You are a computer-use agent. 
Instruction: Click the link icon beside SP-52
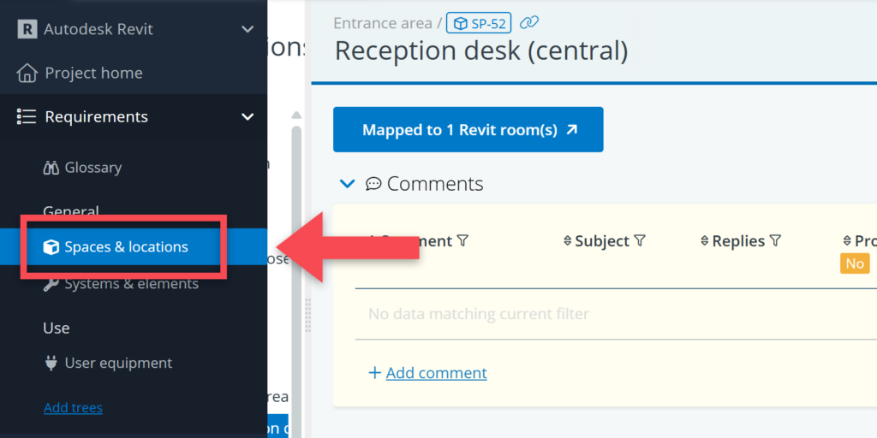pos(530,22)
